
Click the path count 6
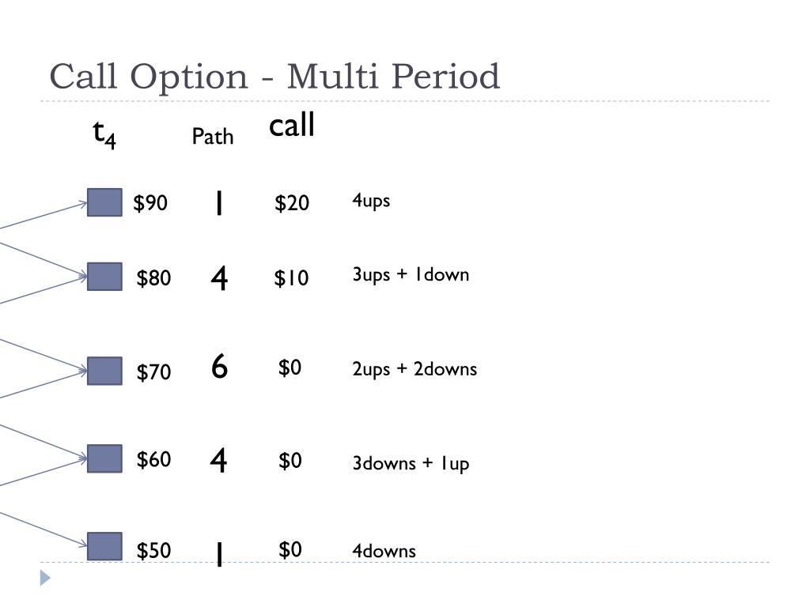(x=220, y=367)
